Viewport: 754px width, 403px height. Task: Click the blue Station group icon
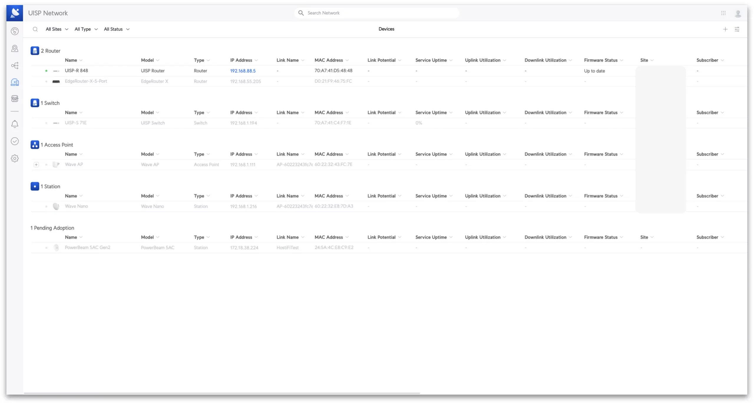click(x=35, y=186)
